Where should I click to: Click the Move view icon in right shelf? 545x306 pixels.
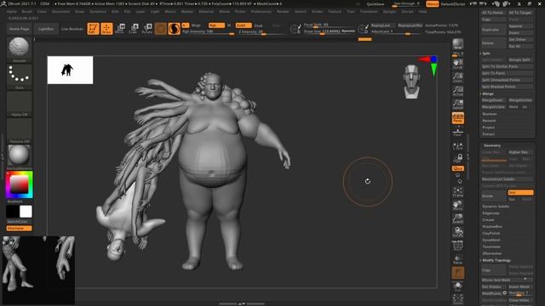458,206
